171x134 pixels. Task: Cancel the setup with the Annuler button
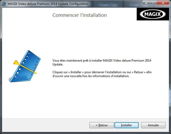153,125
